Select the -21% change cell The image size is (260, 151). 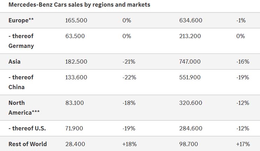tap(129, 62)
